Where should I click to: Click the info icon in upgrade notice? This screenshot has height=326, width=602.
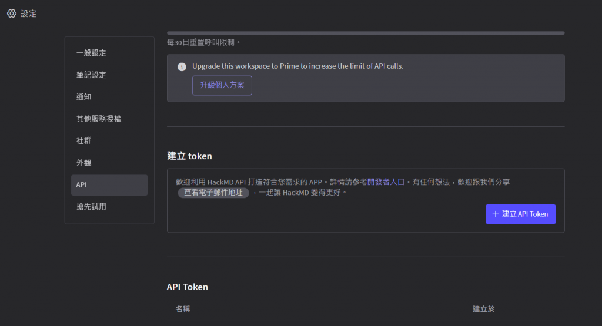(x=182, y=67)
